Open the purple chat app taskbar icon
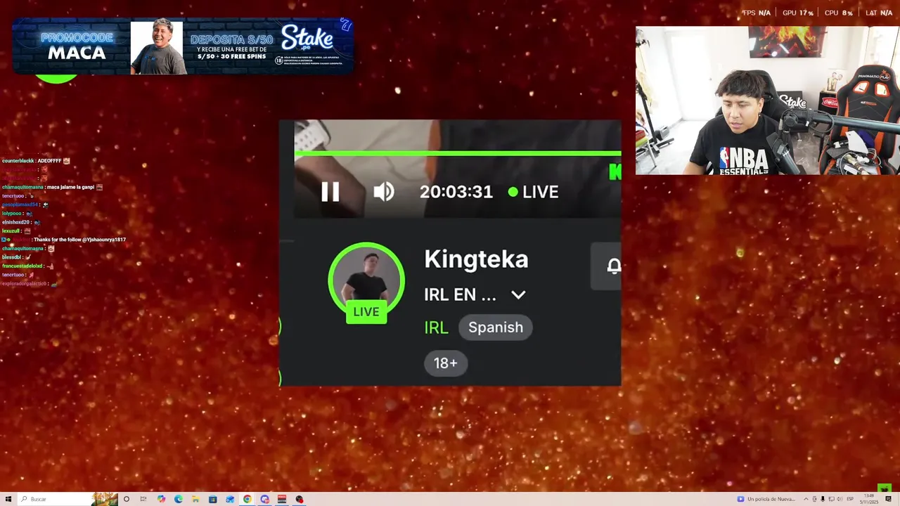The width and height of the screenshot is (900, 506). click(264, 499)
